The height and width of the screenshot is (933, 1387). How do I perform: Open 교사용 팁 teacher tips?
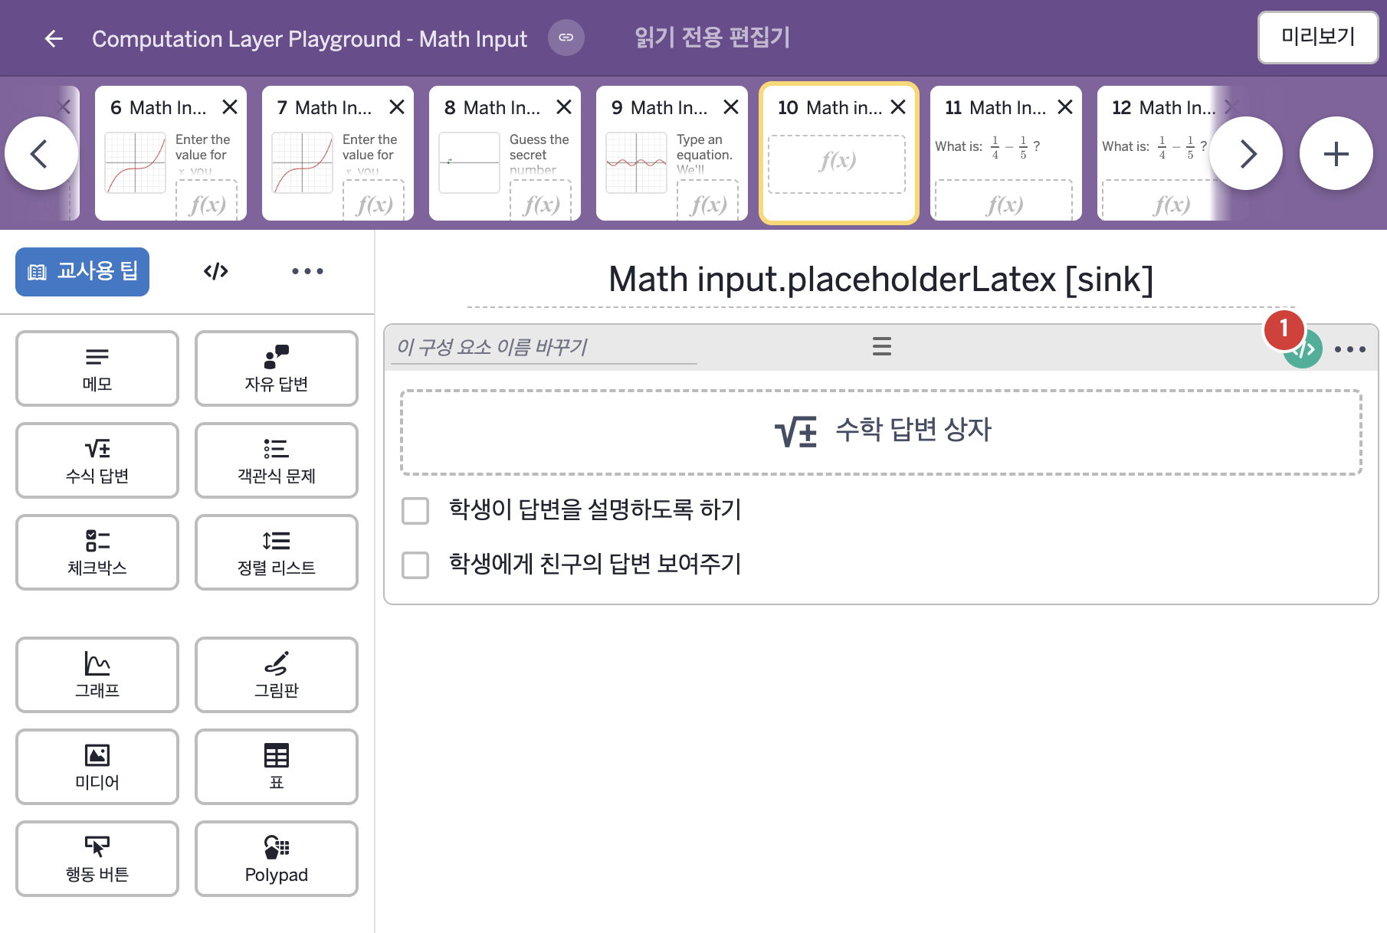pyautogui.click(x=82, y=271)
